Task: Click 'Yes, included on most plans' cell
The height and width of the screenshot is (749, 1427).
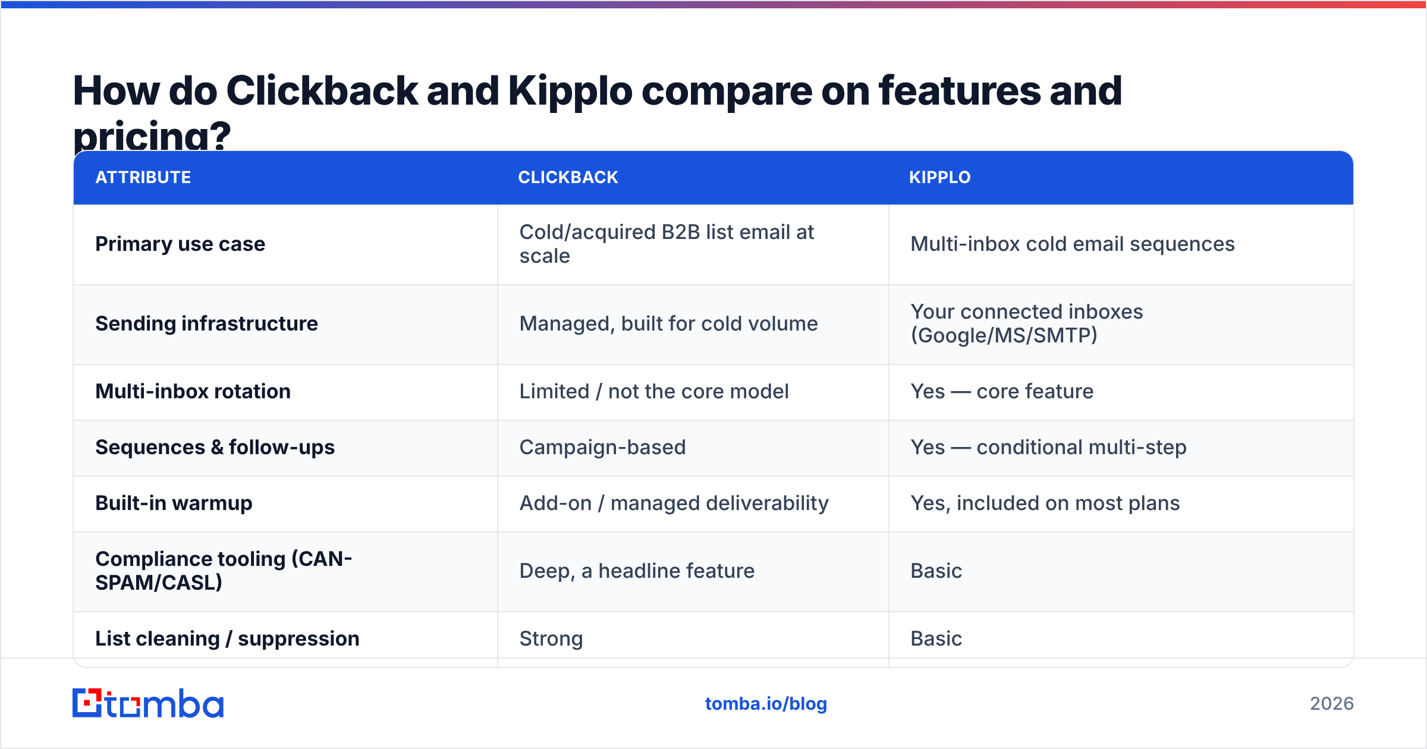Action: click(1045, 503)
